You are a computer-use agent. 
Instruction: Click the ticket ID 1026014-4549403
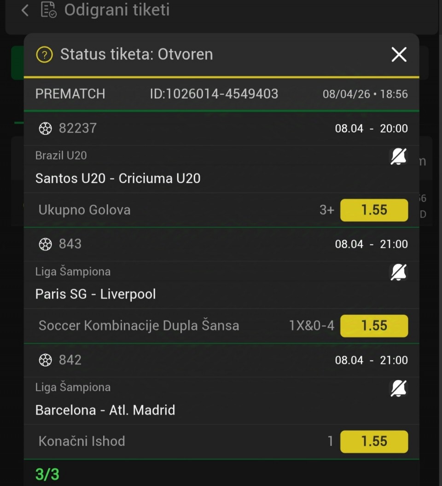pos(214,94)
